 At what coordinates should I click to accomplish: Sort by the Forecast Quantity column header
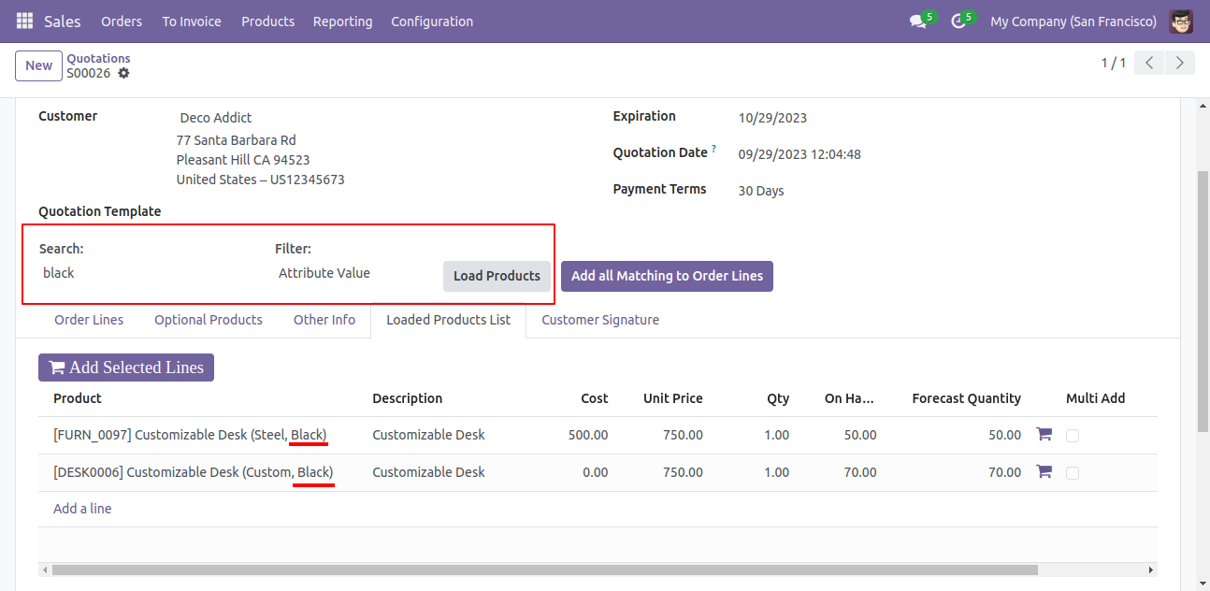click(x=967, y=398)
